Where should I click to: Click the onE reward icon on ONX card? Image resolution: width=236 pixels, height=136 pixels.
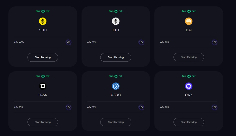click(189, 76)
